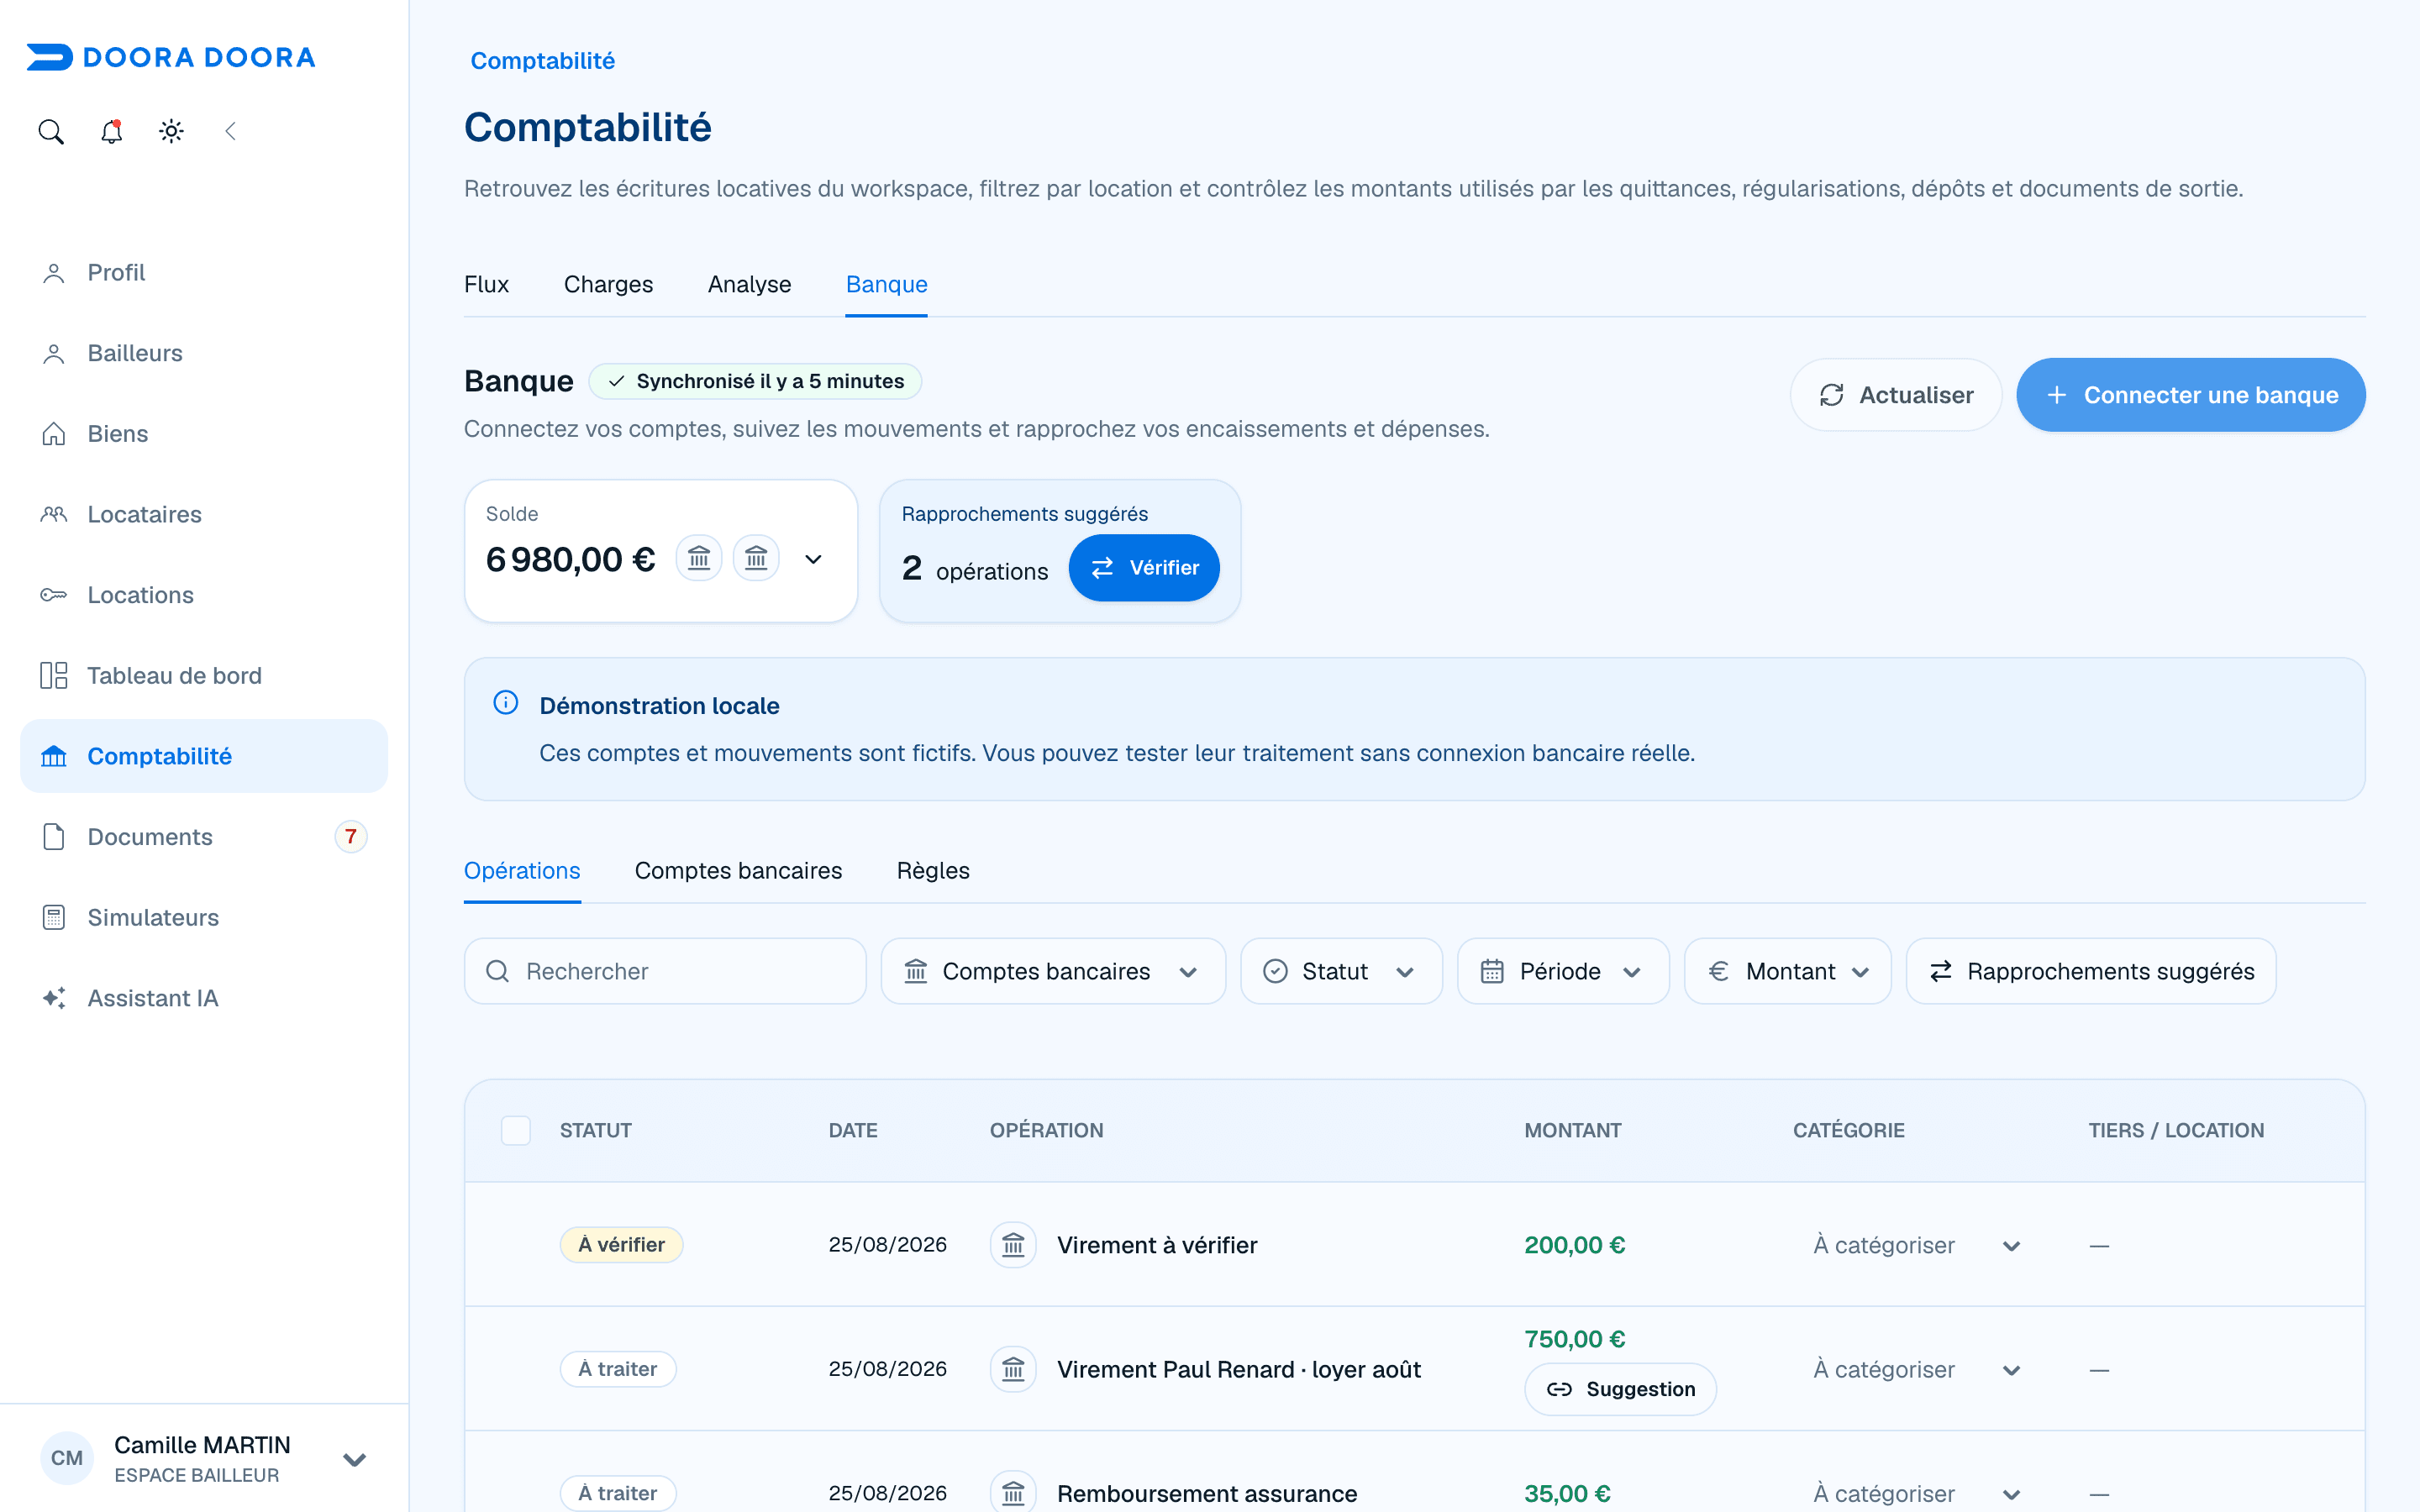2420x1512 pixels.
Task: Tick the select-all checkbox in table header
Action: click(516, 1130)
